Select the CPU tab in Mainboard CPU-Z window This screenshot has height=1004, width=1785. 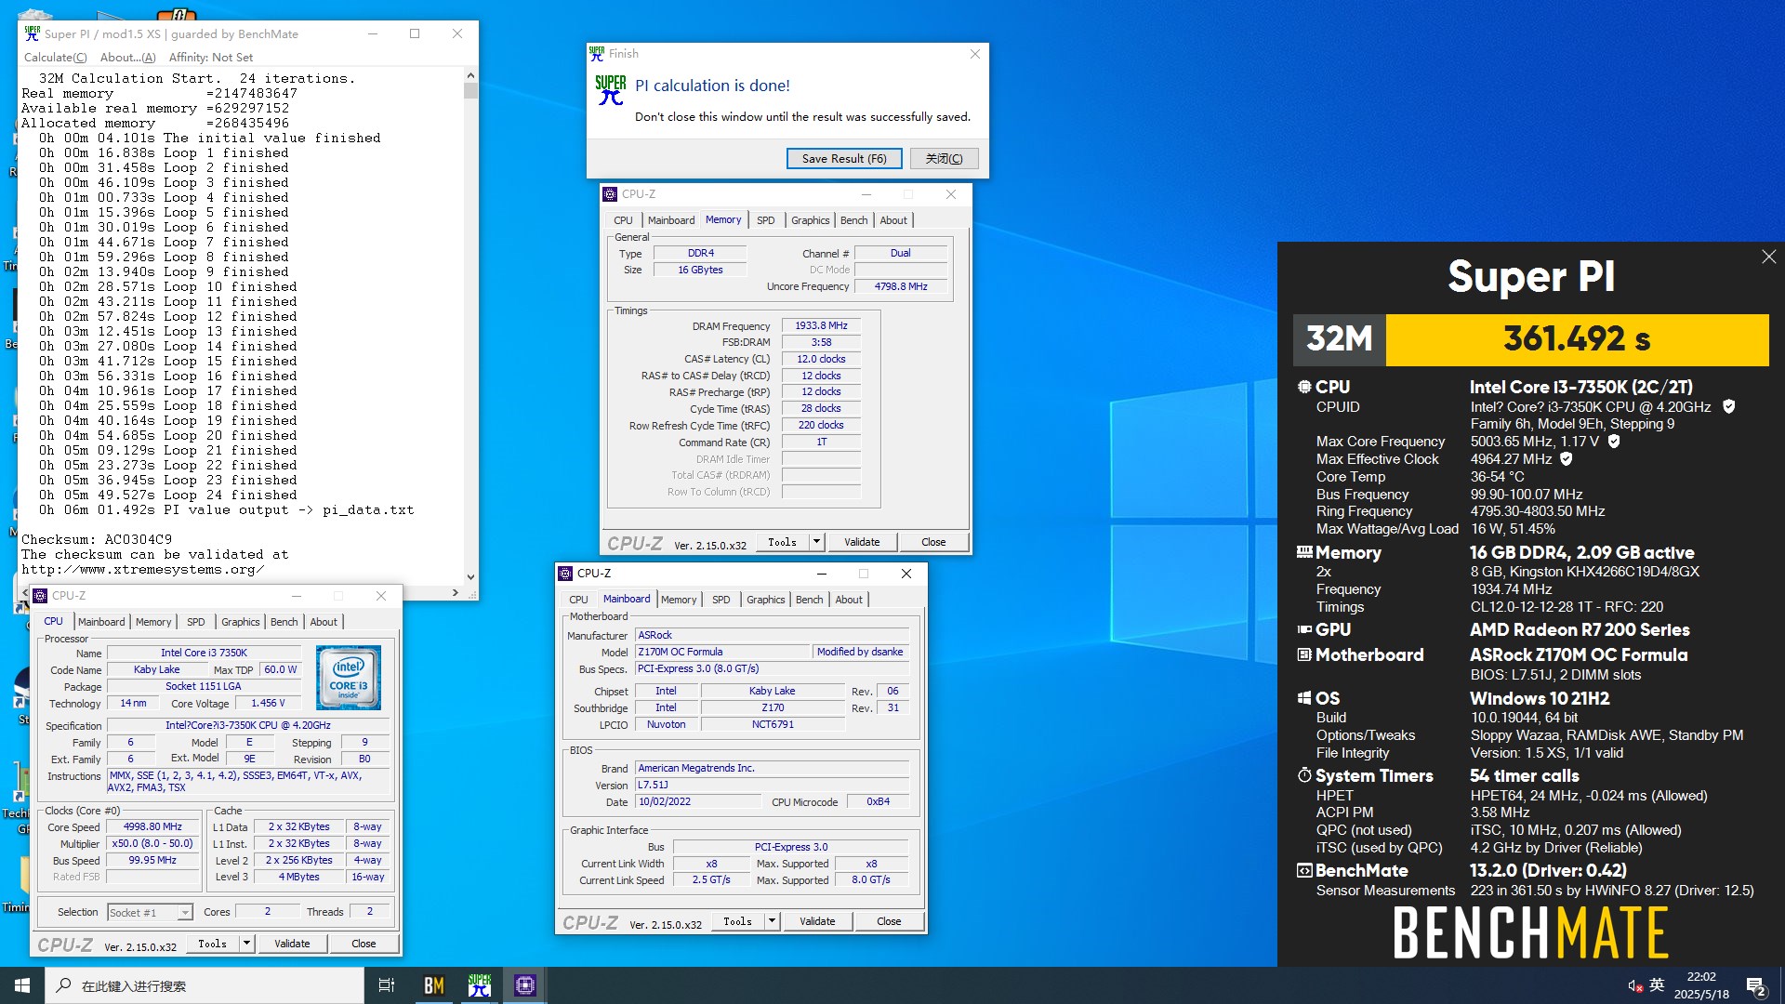(x=578, y=600)
